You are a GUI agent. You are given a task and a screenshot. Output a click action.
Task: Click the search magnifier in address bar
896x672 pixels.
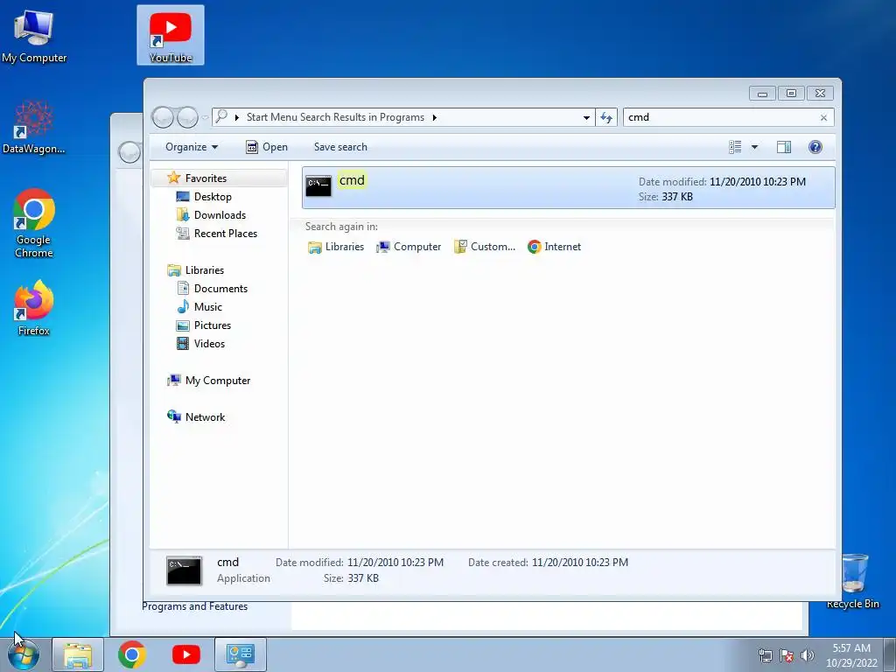coord(221,116)
